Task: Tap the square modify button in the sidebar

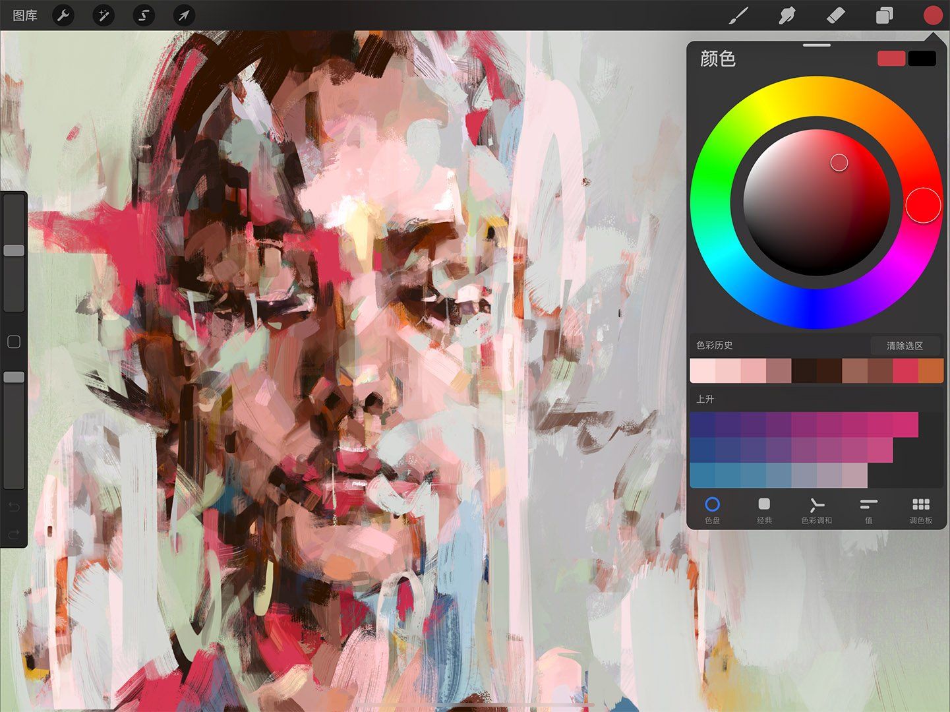Action: click(x=13, y=341)
